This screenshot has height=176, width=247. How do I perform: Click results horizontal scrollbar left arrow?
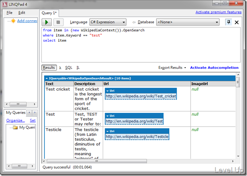click(x=44, y=161)
